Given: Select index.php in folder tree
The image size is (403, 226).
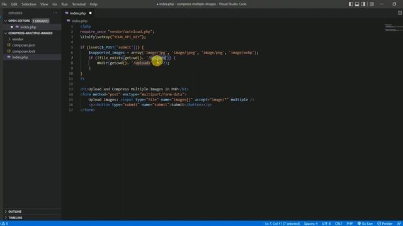Looking at the screenshot, I should pos(20,57).
